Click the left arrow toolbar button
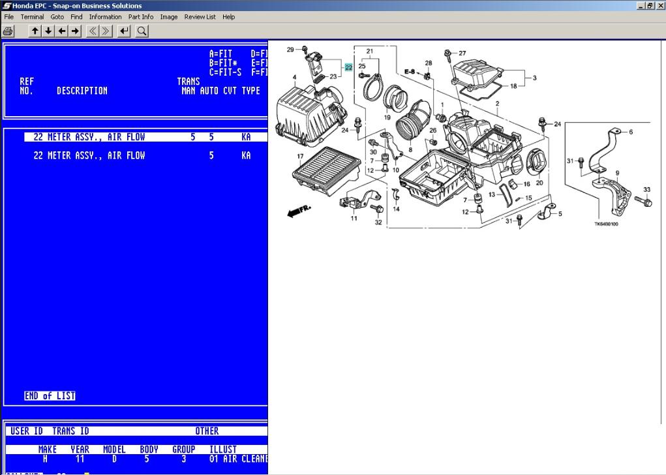The height and width of the screenshot is (475, 666). [x=62, y=31]
